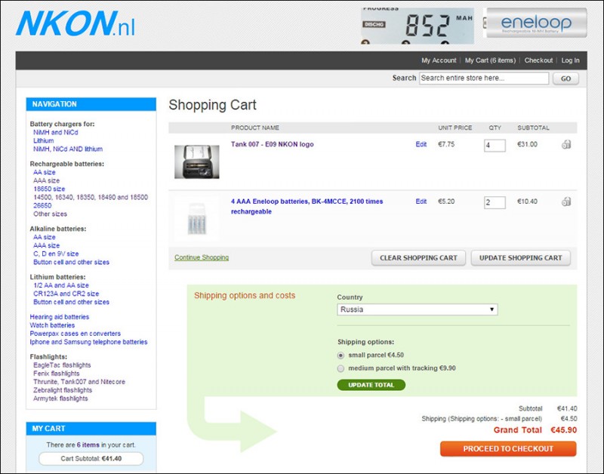Click the €7.75 unit price
Screen dimensions: 604x474
coord(446,144)
